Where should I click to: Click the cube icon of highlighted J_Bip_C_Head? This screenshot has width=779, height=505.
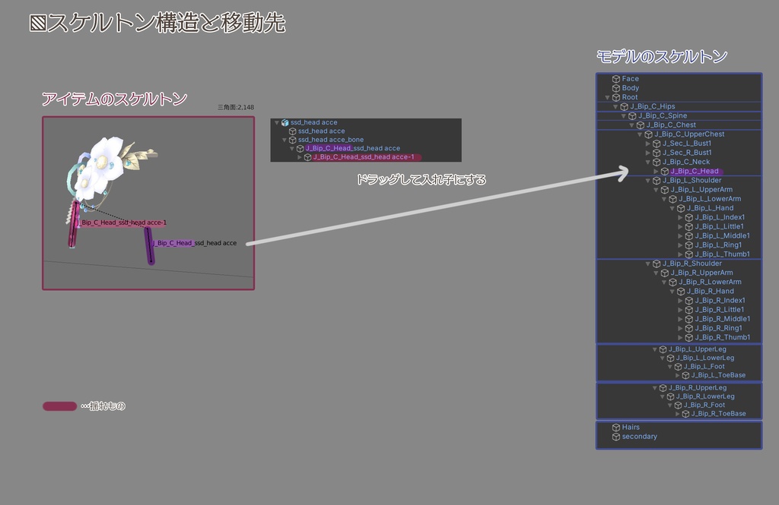pos(665,172)
